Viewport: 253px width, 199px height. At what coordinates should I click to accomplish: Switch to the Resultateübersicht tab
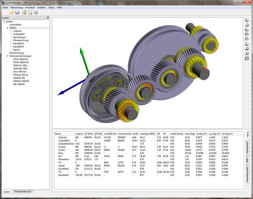pos(23,192)
